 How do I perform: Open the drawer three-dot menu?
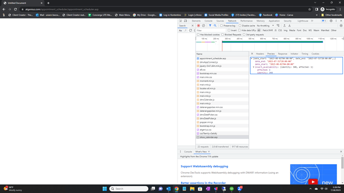point(180,152)
